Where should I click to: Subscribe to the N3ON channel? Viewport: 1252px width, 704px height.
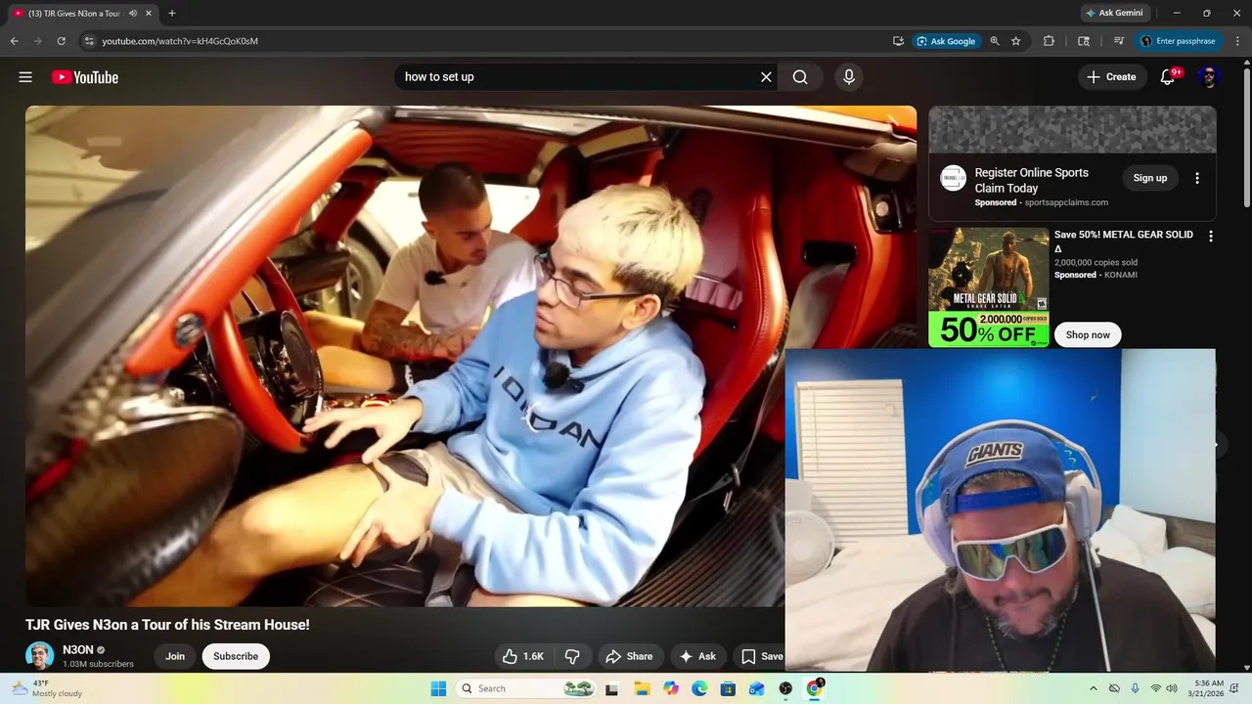(x=236, y=656)
